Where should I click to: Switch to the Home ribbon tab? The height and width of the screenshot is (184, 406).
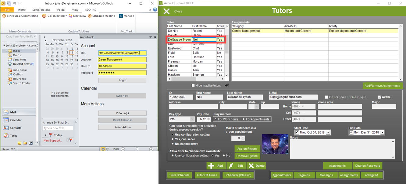(22, 10)
